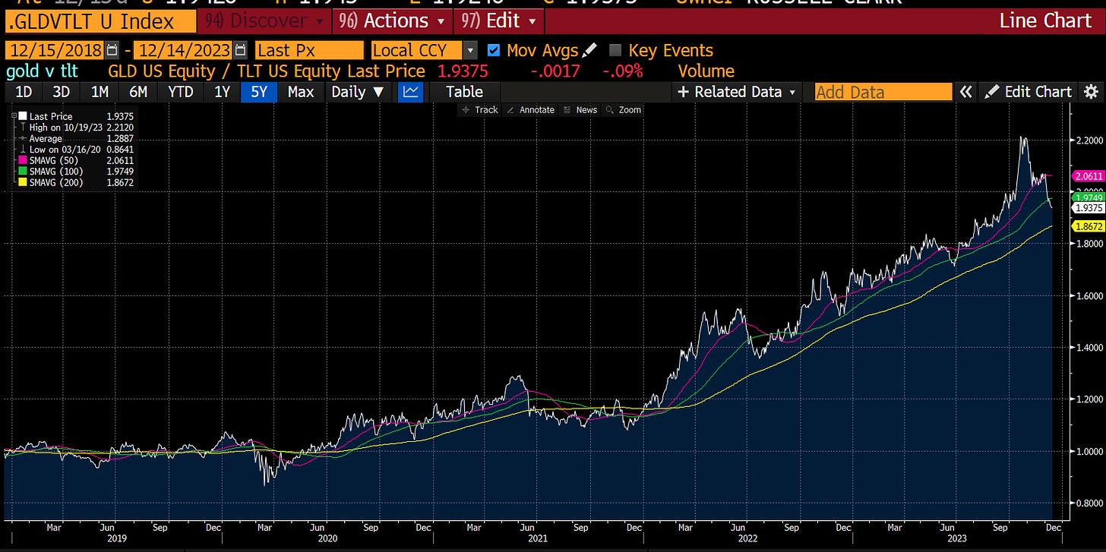Viewport: 1106px width, 552px height.
Task: Click the start date field 12/15/2018
Action: 55,51
